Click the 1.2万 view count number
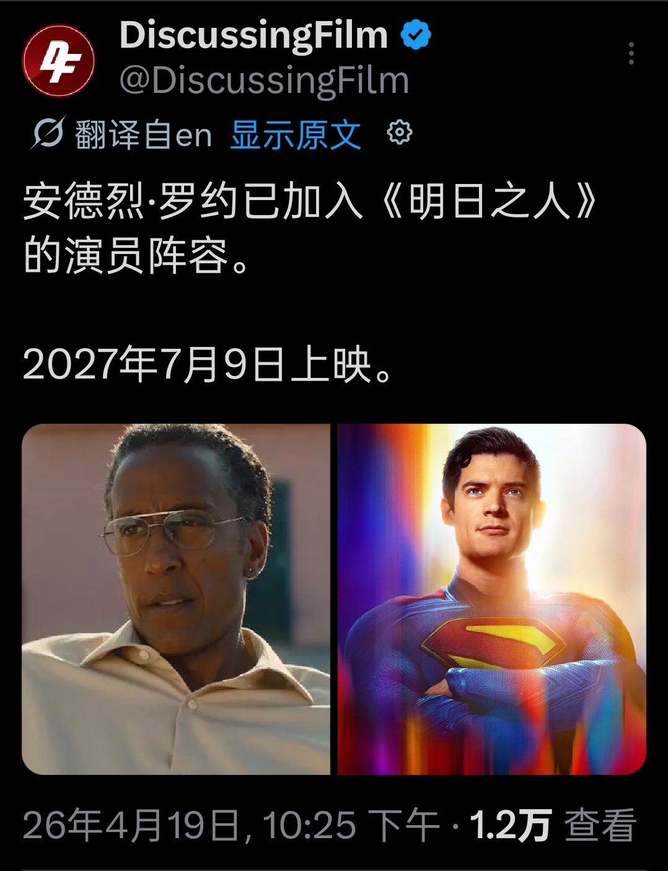This screenshot has width=668, height=871. click(510, 825)
